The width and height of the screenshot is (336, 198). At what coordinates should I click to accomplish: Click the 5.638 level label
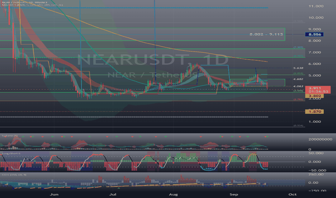point(298,68)
